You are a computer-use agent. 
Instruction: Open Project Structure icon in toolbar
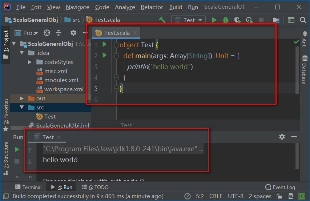[276, 20]
